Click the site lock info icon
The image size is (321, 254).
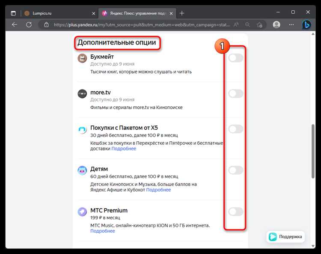pyautogui.click(x=47, y=25)
